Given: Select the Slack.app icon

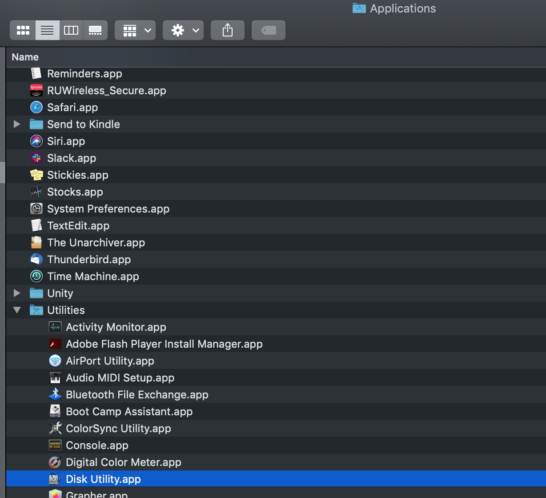Looking at the screenshot, I should (36, 158).
